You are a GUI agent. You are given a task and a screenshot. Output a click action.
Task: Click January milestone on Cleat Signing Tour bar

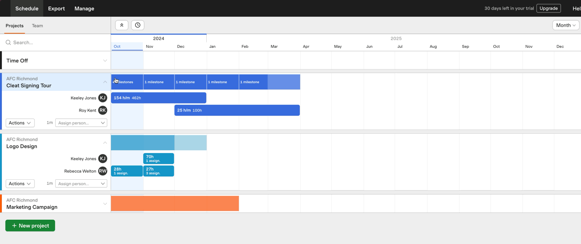(223, 82)
